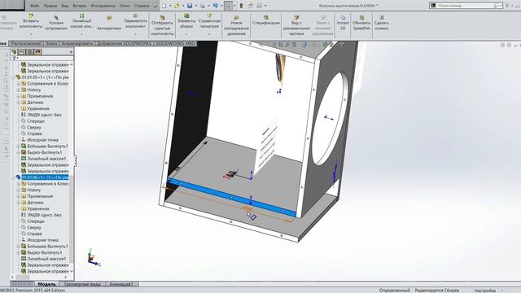Viewport: 521px width, 293px height.
Task: Open the FeatureManager design tree tab
Action: tap(14, 52)
